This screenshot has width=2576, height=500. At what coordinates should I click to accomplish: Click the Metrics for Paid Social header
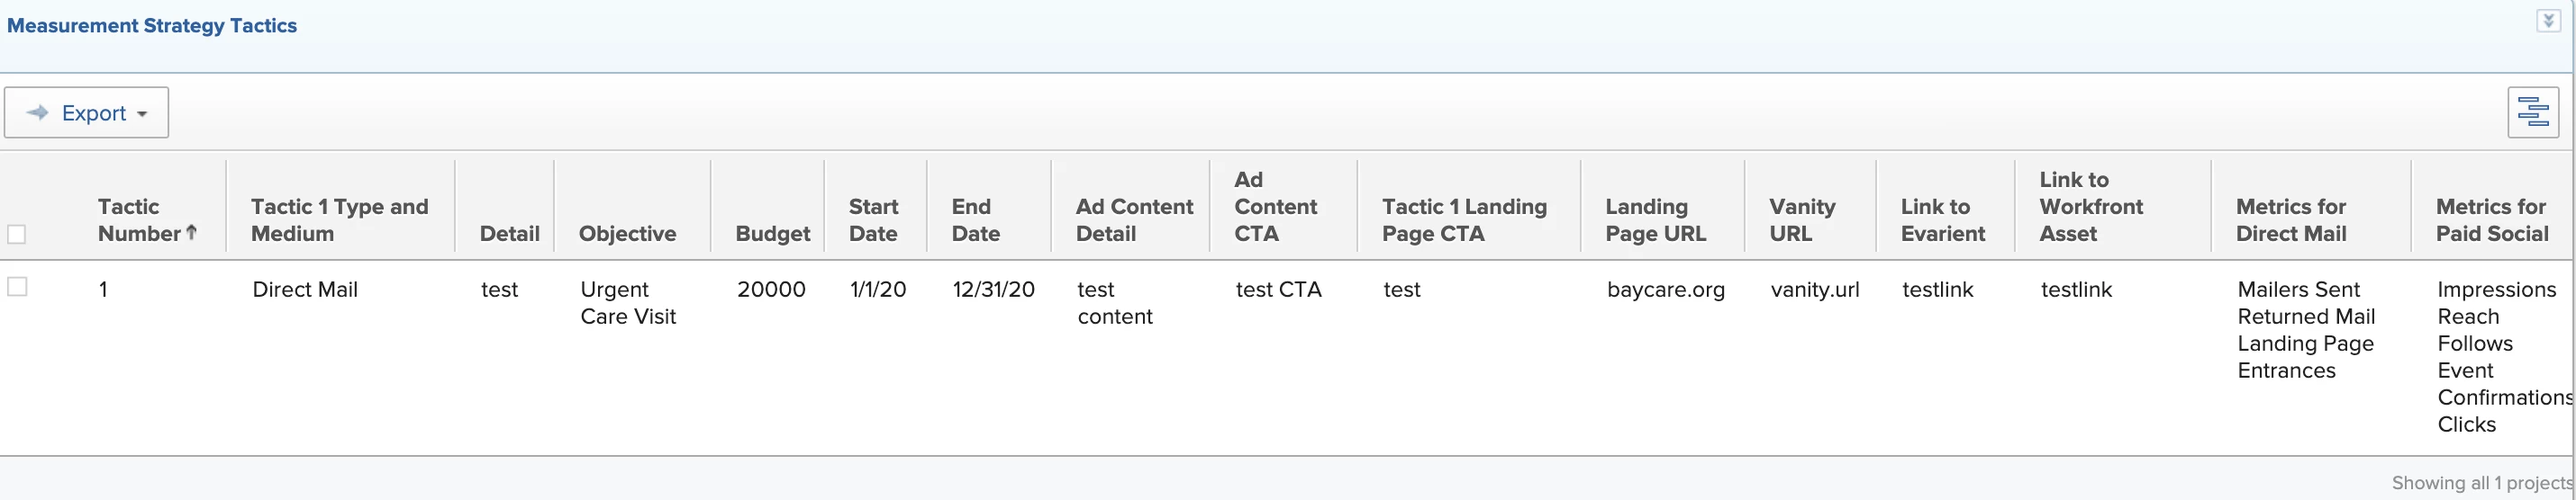(x=2491, y=219)
